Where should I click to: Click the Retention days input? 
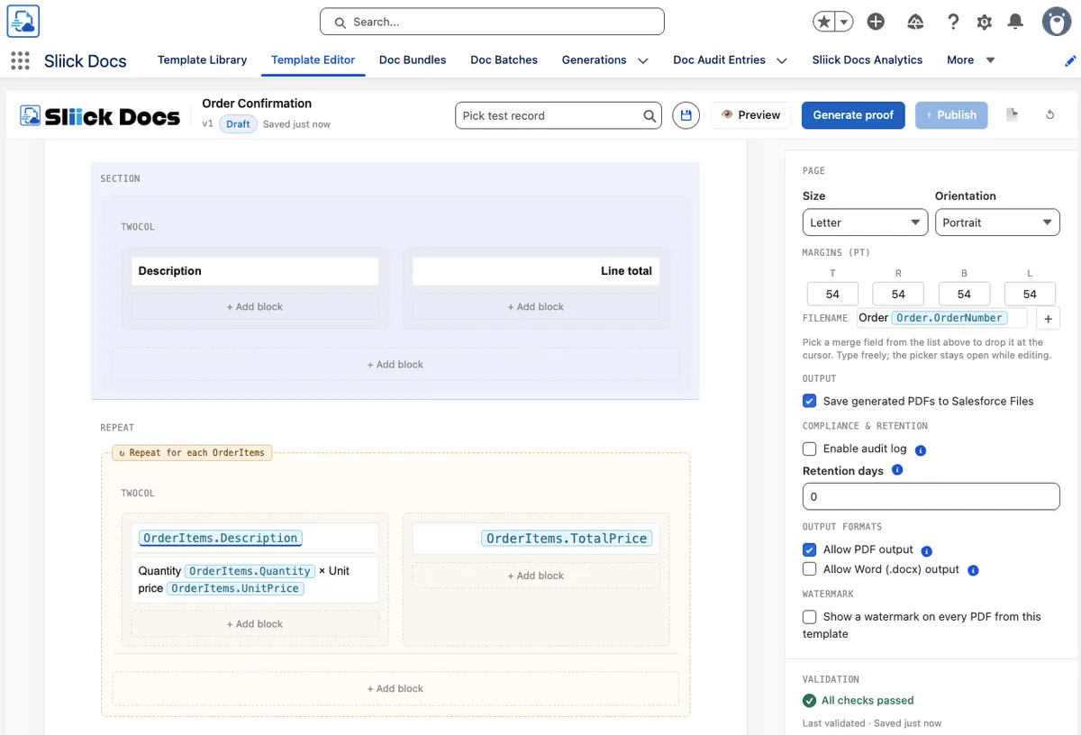(931, 496)
